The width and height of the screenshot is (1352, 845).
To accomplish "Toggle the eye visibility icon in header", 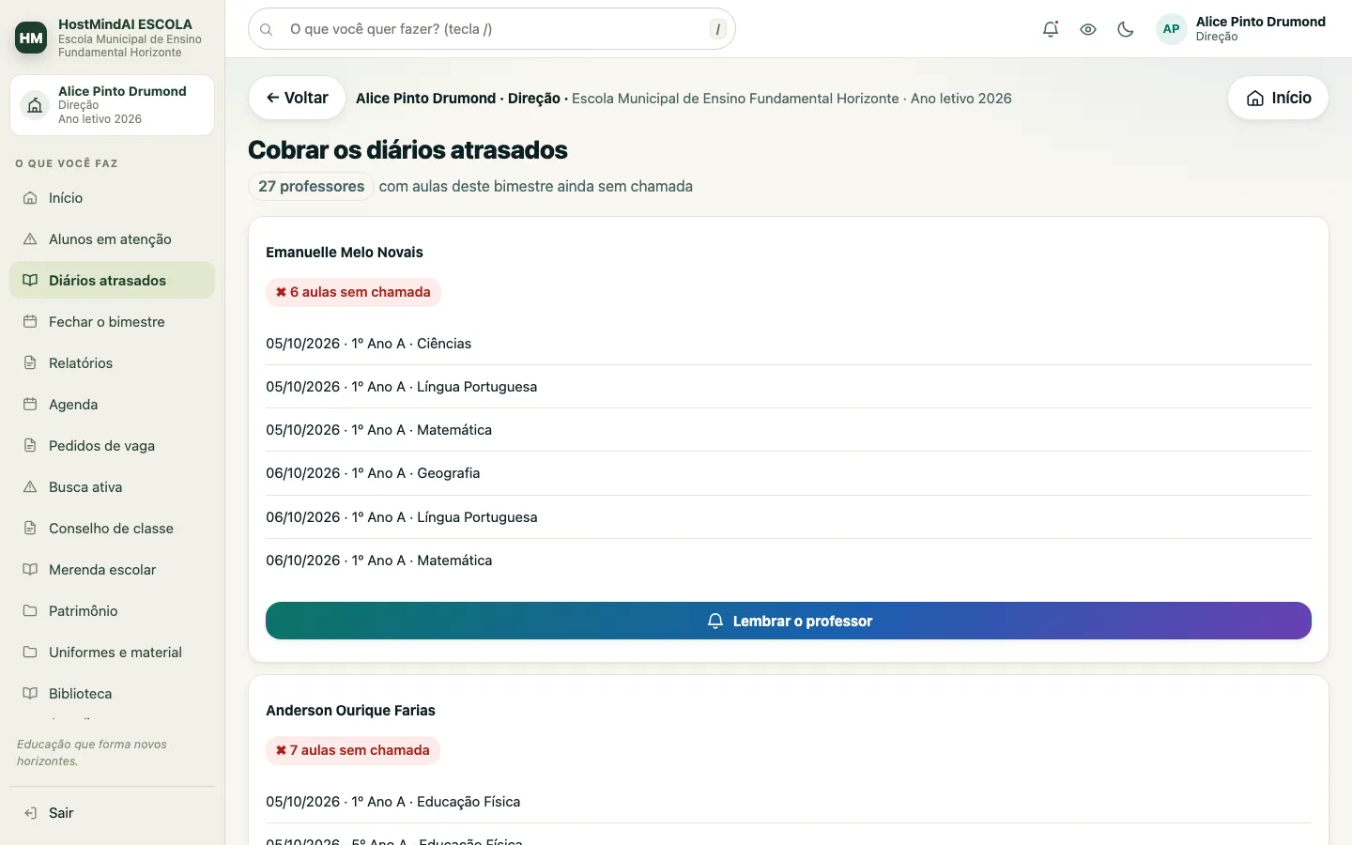I will click(1088, 29).
